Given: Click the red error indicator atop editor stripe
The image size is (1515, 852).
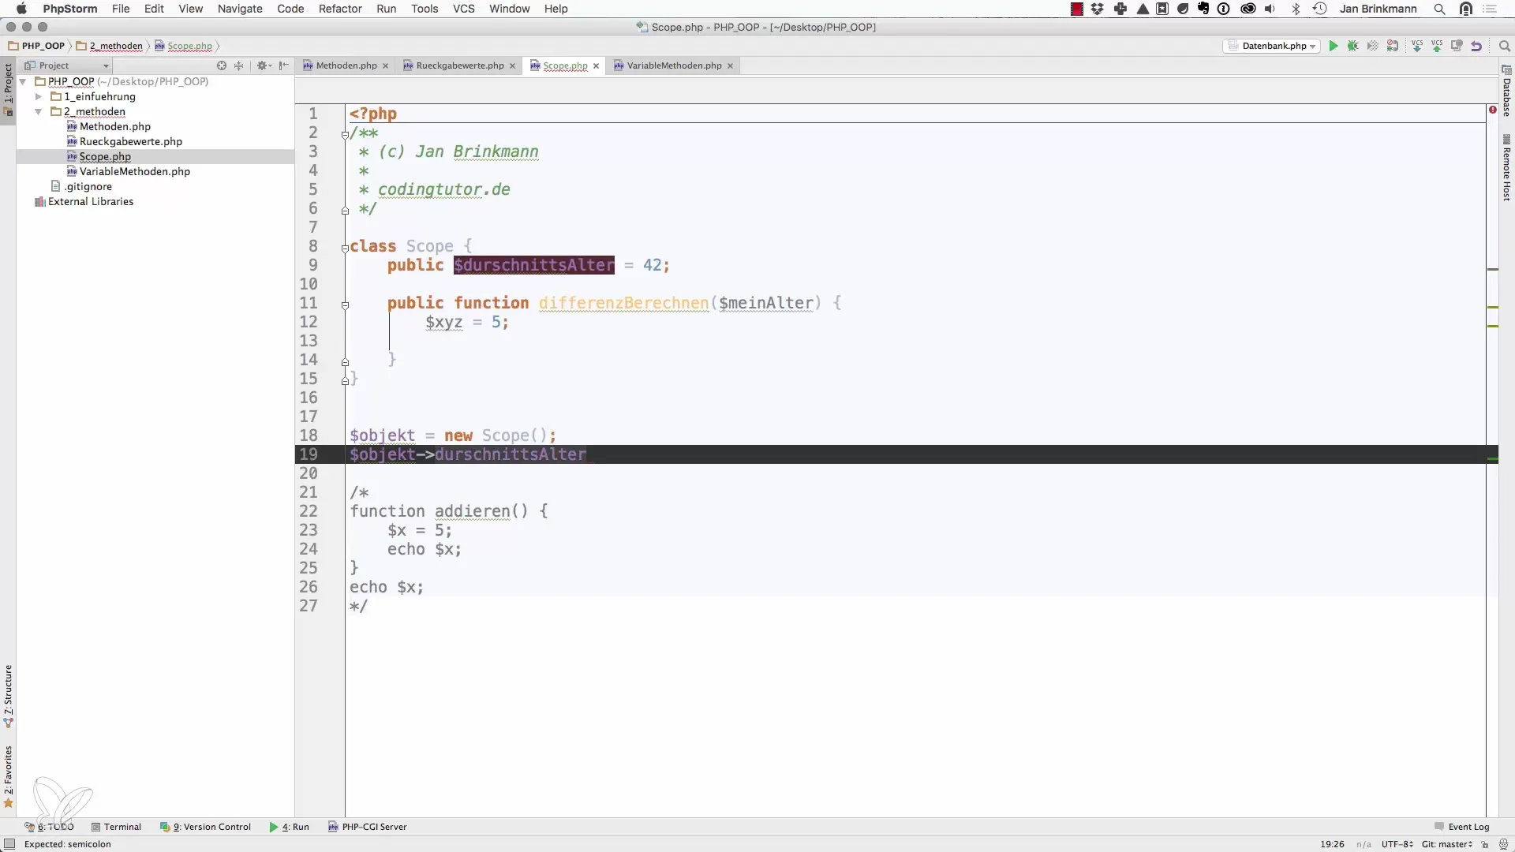Looking at the screenshot, I should point(1493,110).
